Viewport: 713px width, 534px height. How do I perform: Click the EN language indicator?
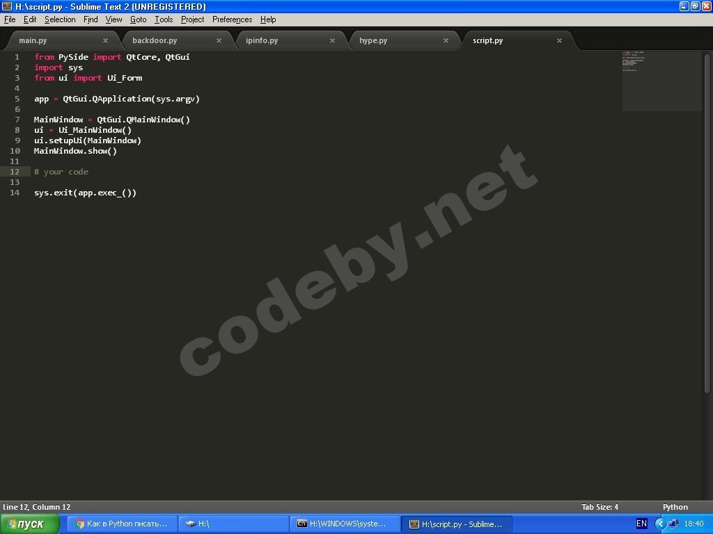641,524
